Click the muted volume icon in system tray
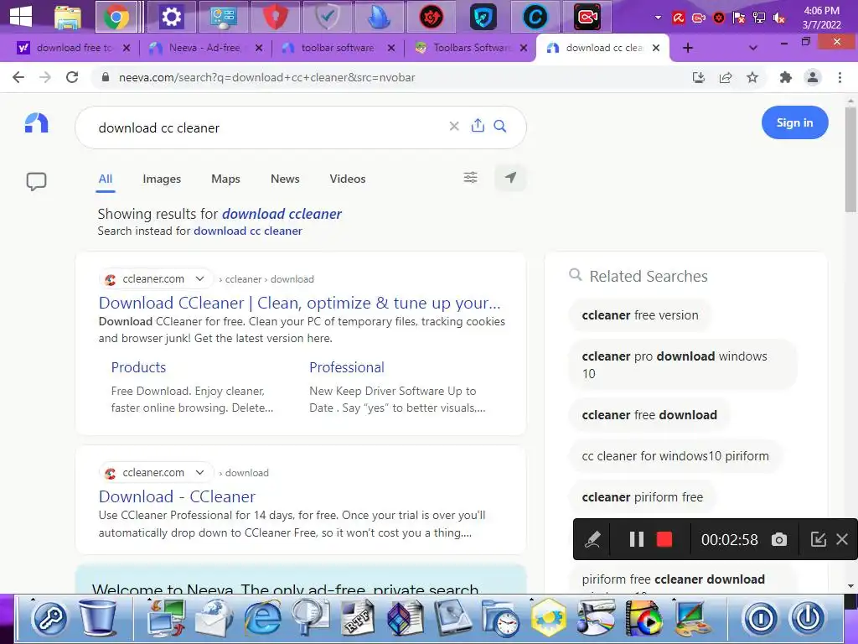The width and height of the screenshot is (858, 644). pos(779,18)
